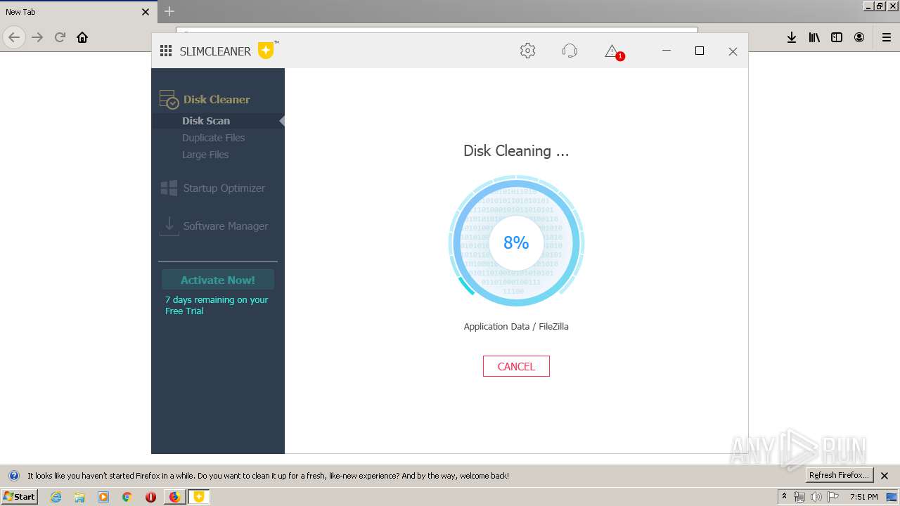Go forward in Firefox

click(37, 37)
